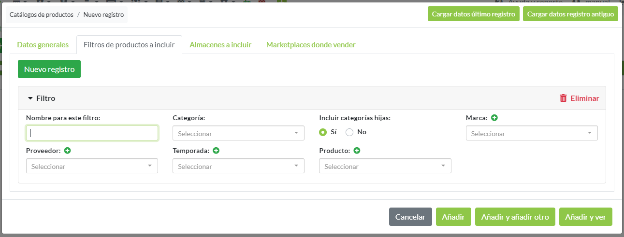The height and width of the screenshot is (237, 624).
Task: Click the green plus icon next to Marca
Action: 494,118
